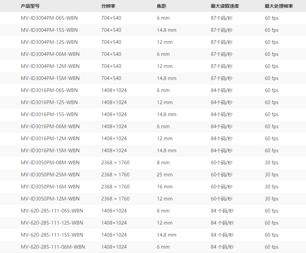Click the 分辨率 column header

(108, 6)
